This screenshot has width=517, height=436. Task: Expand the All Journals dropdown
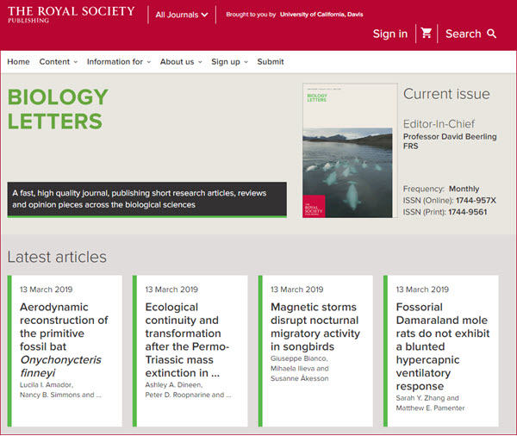click(182, 15)
